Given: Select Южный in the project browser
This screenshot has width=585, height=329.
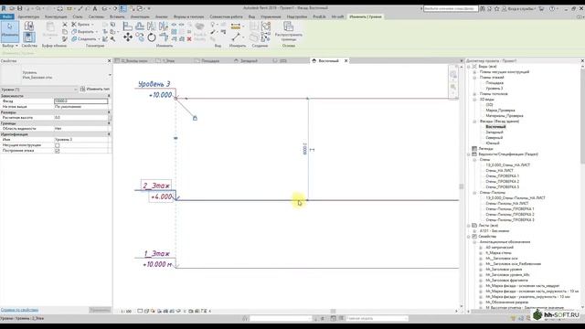Looking at the screenshot, I should coord(493,143).
